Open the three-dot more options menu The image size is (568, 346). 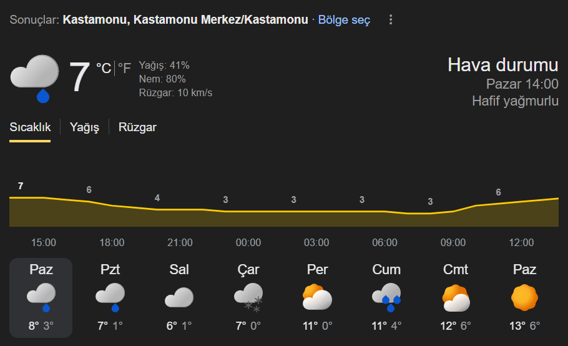[391, 20]
